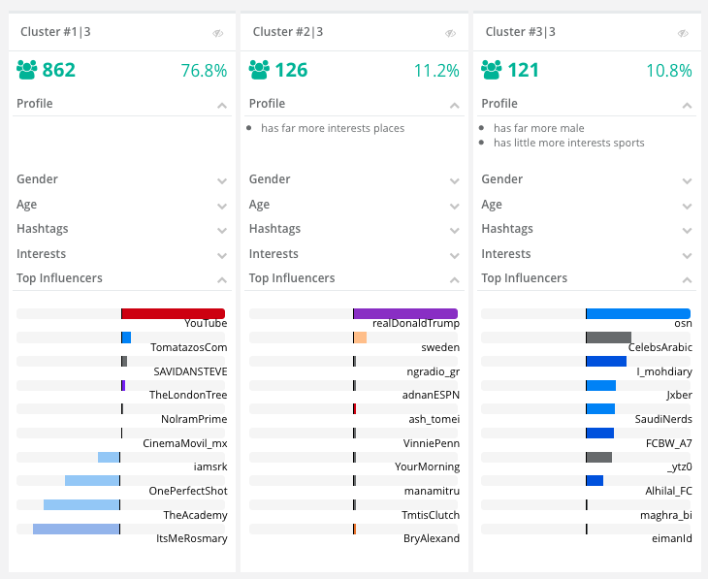The image size is (708, 579).
Task: Select the YourMorning influencer label
Action: 428,467
